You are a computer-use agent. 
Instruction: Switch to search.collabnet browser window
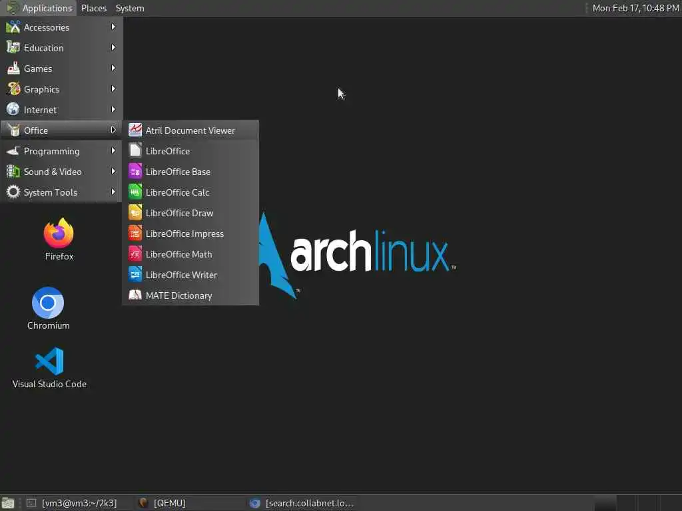tap(302, 503)
